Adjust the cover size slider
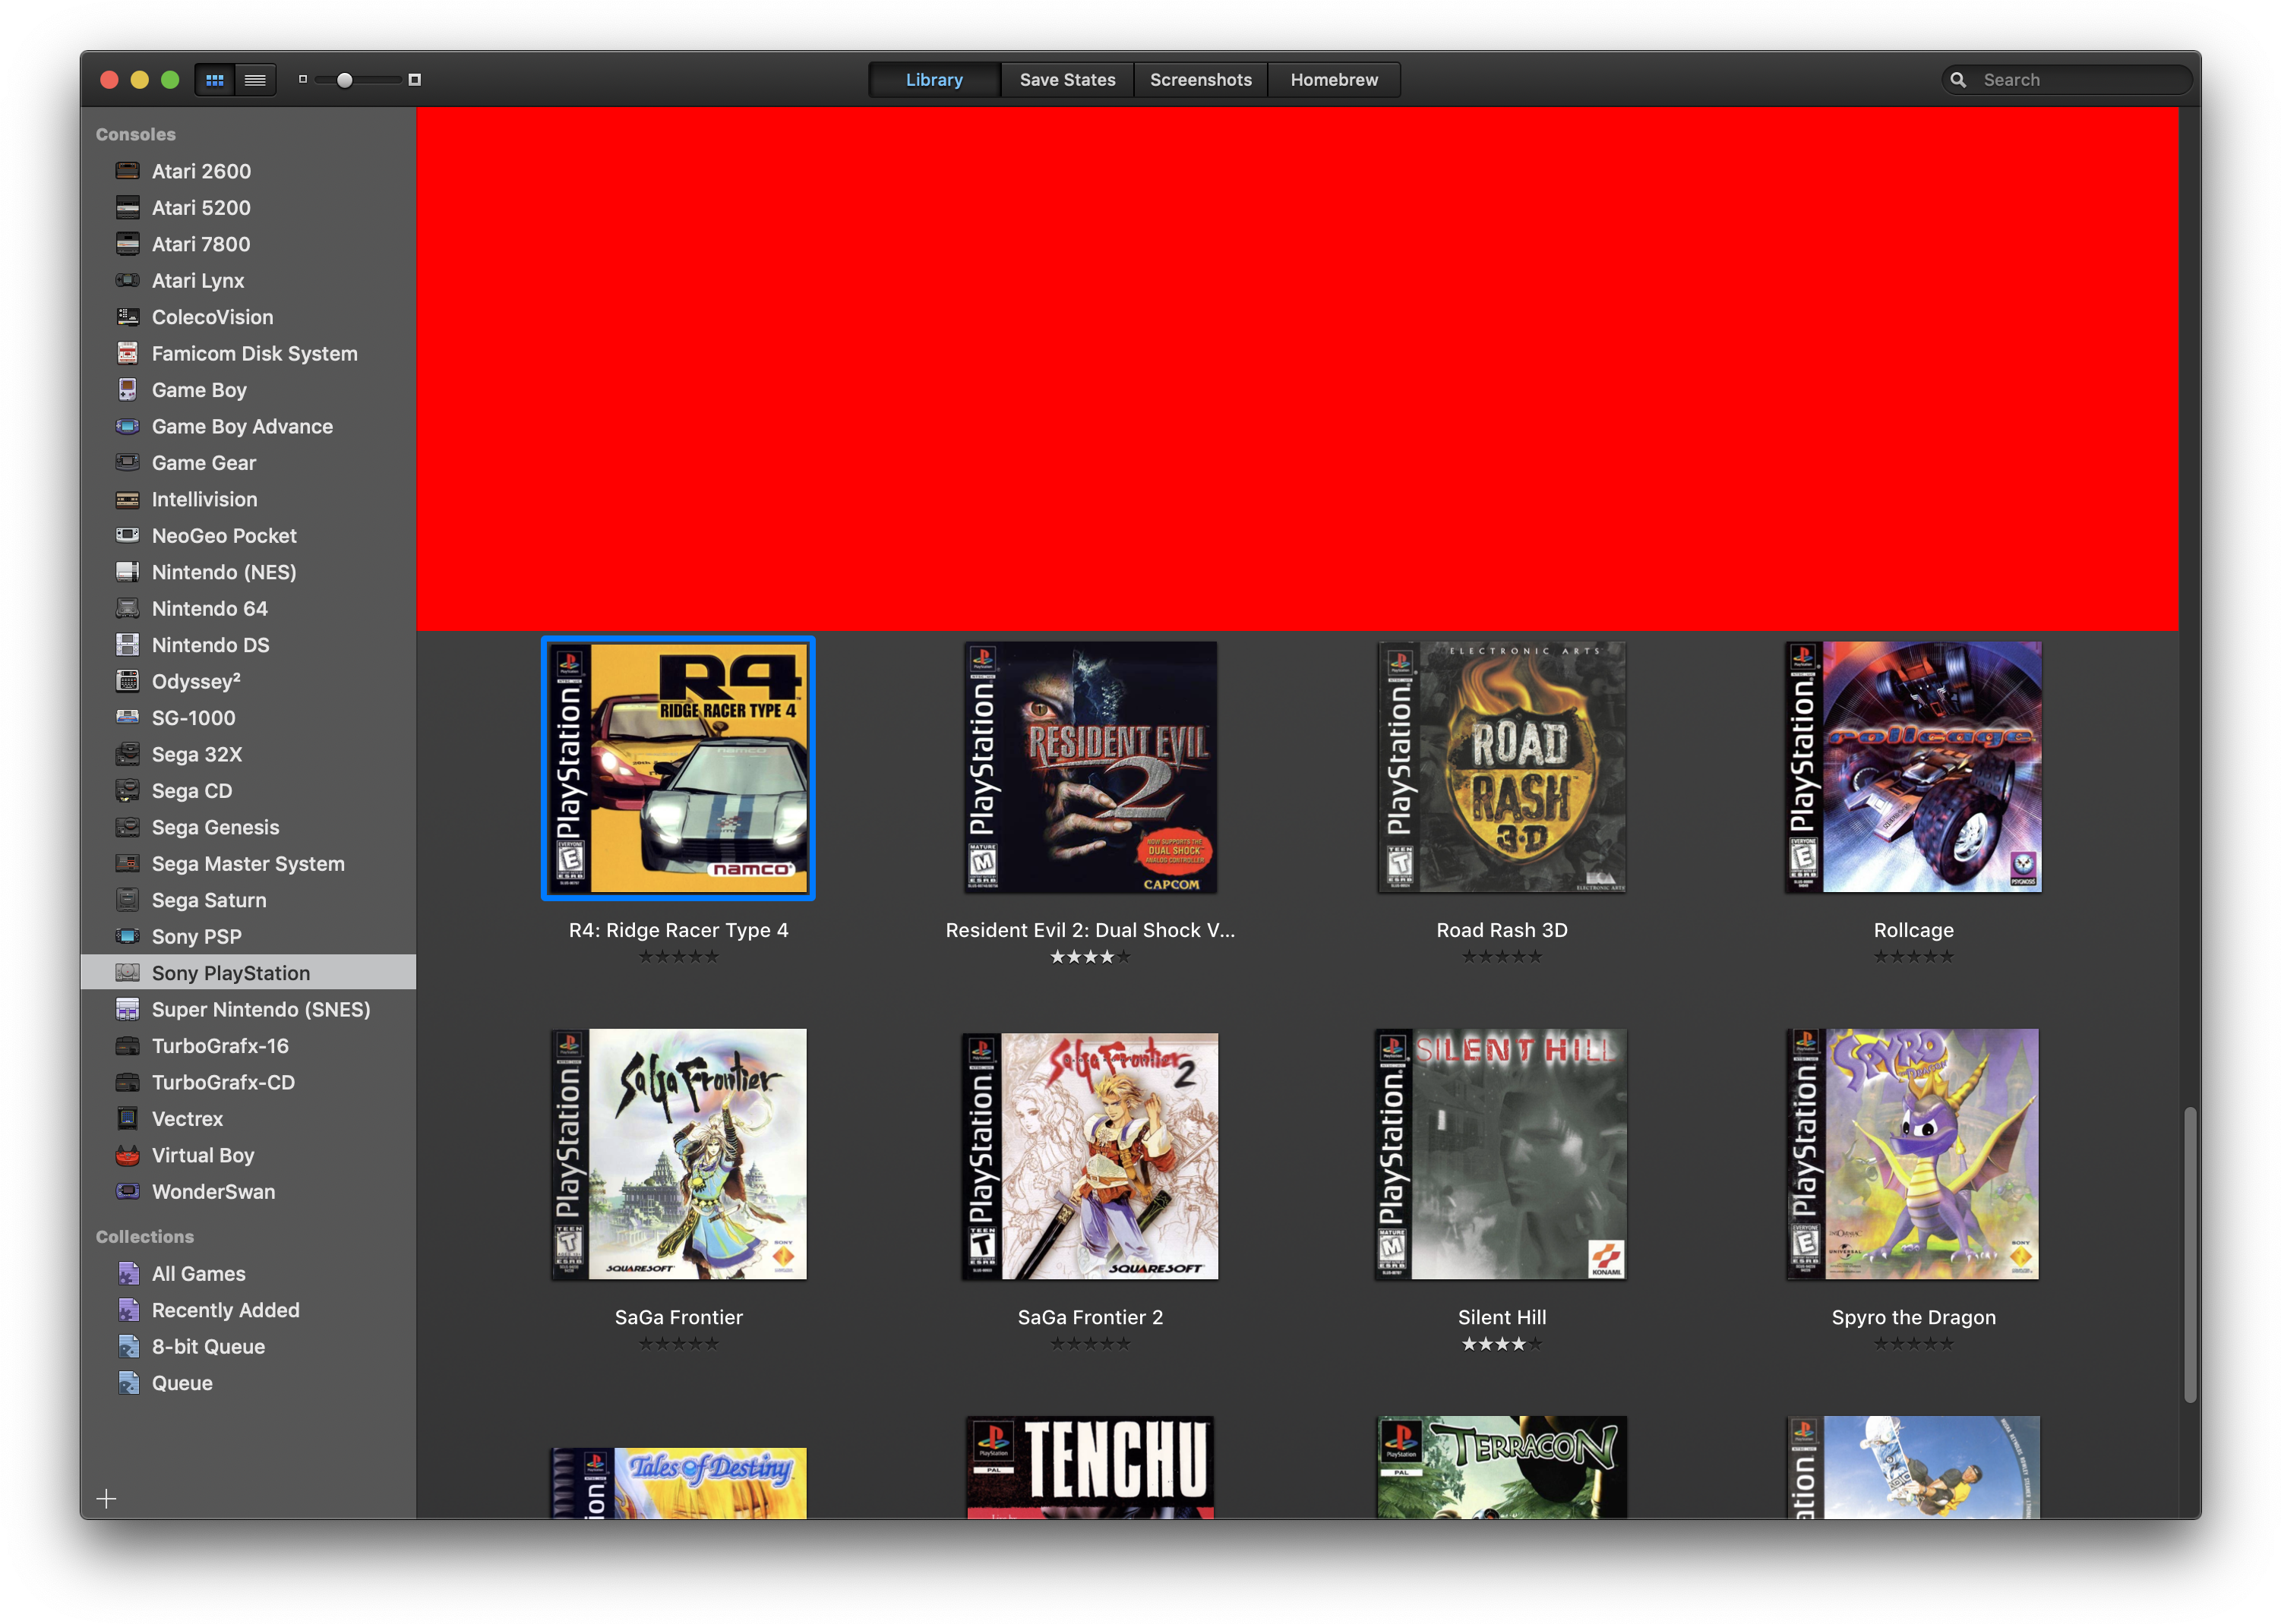 pos(345,80)
